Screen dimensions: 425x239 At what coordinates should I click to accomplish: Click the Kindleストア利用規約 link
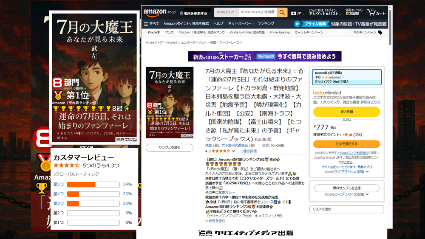(x=354, y=153)
